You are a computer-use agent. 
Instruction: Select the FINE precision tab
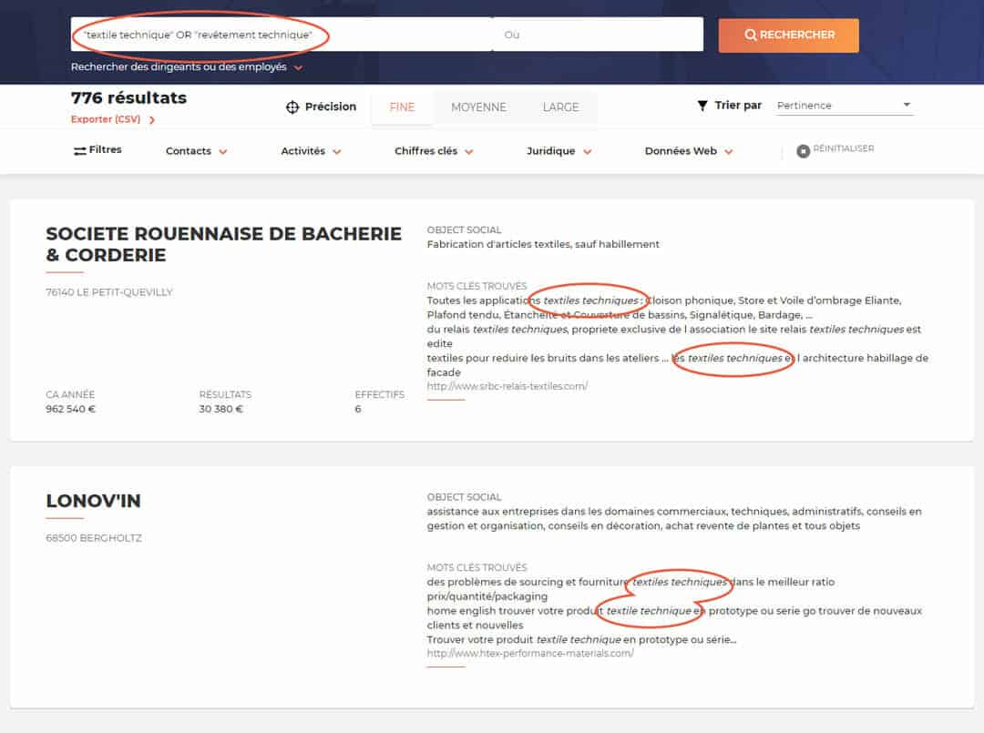[403, 107]
